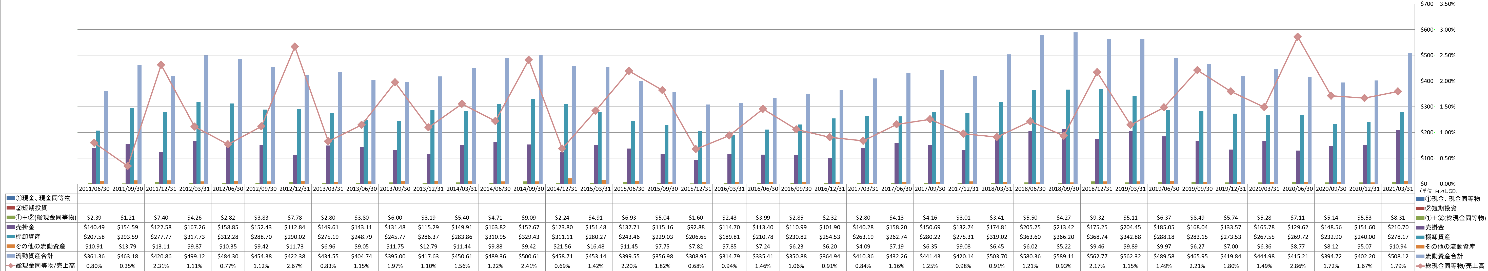Select the 総現金同等物/売上高 diamond marker in the chart legend
Screen dimensions: 1488x271
pos(1420,266)
